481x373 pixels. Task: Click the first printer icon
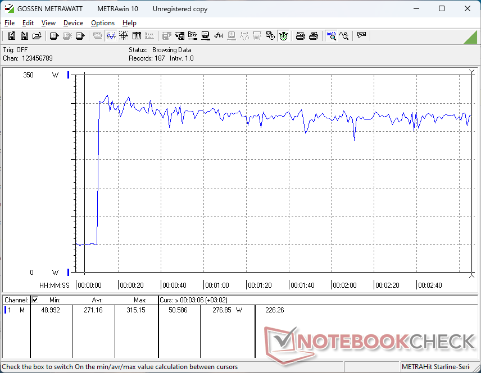(x=301, y=36)
